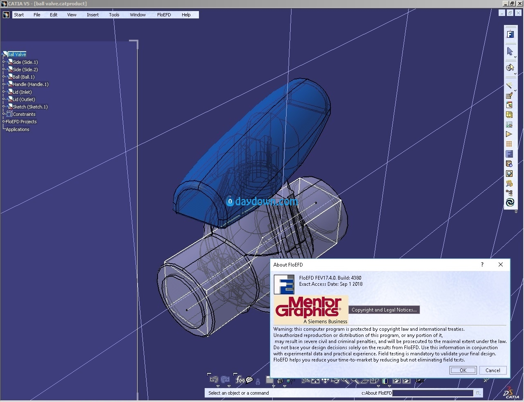Click the camera capture icon
524x402 pixels.
[420, 380]
